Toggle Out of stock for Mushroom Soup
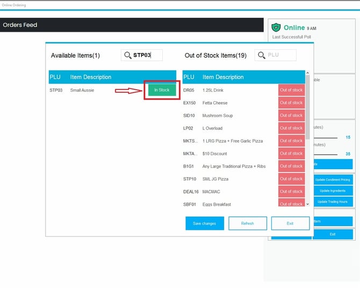This screenshot has width=360, height=289. click(x=291, y=115)
